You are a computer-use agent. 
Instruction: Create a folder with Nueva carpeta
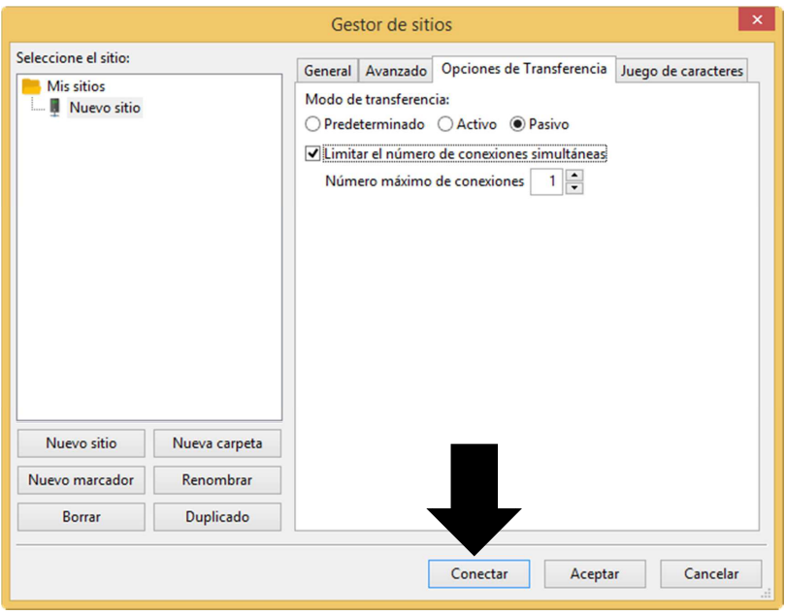(217, 443)
